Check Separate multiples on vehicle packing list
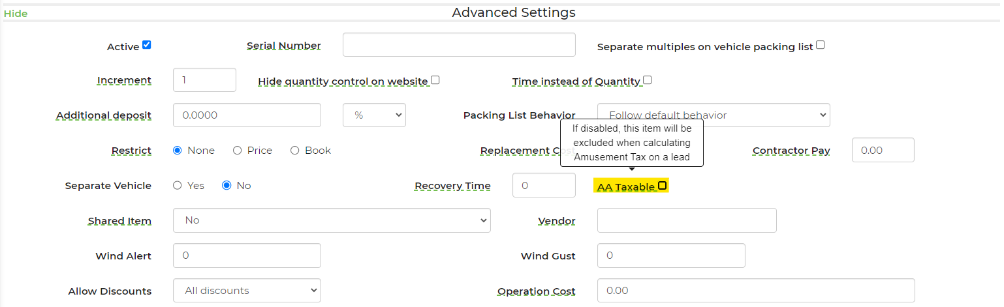 tap(821, 45)
